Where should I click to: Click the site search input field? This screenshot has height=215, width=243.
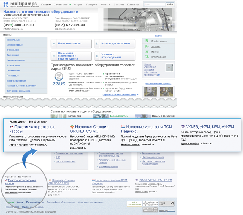[154, 4]
